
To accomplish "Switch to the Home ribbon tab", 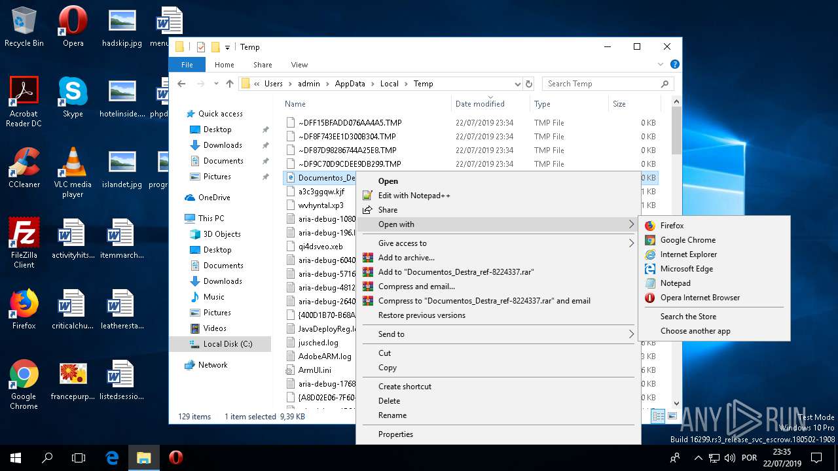I will [225, 65].
